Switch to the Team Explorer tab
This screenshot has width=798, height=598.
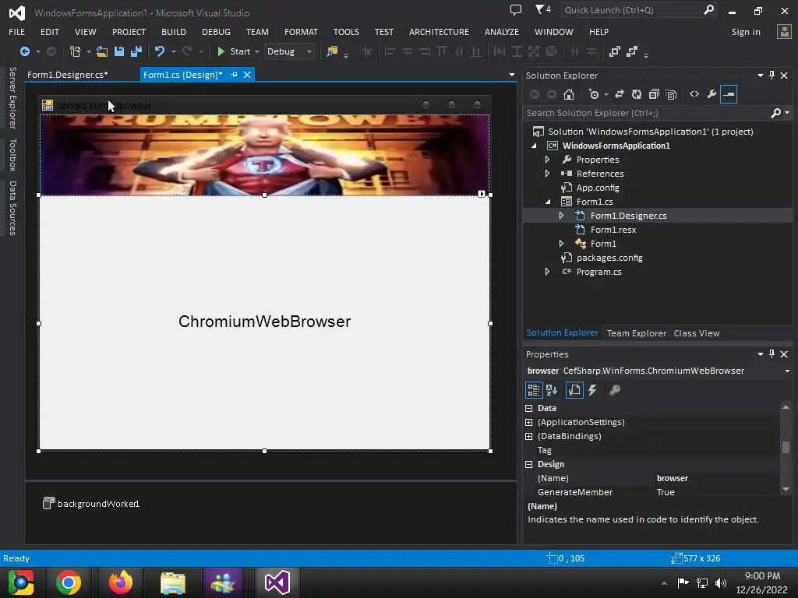coord(636,333)
